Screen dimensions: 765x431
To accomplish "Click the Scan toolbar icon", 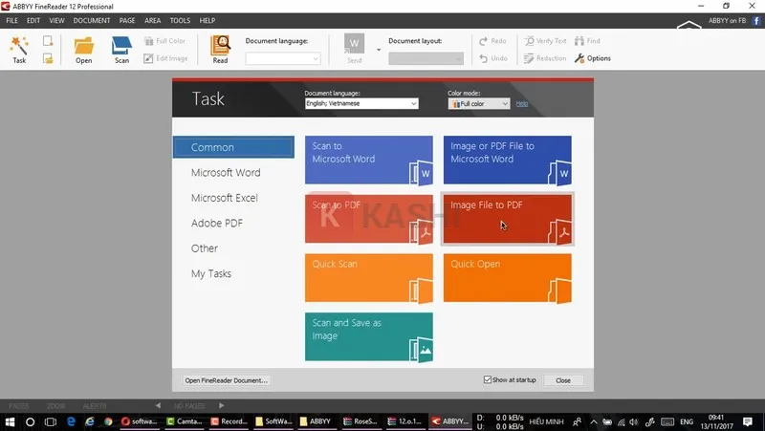I will click(121, 50).
